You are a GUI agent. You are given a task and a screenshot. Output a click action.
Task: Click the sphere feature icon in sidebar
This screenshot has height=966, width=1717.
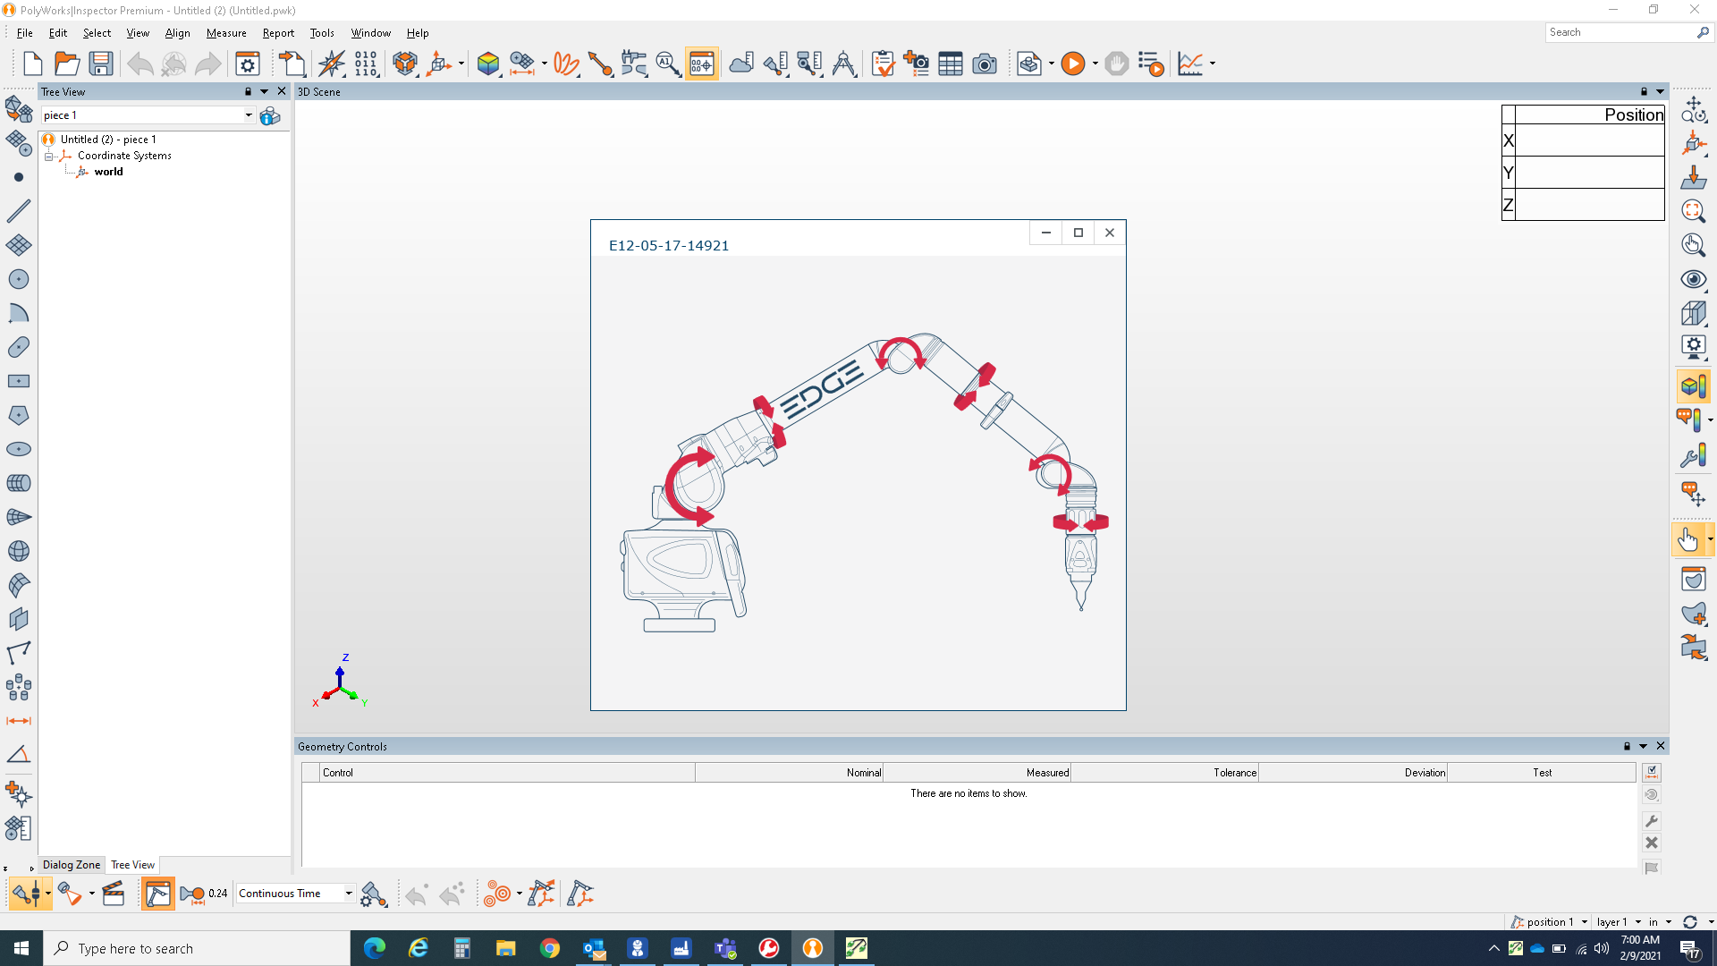(18, 551)
